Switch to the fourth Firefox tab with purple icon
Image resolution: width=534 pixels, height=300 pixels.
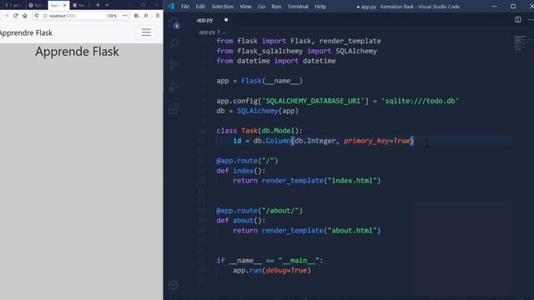(x=81, y=5)
